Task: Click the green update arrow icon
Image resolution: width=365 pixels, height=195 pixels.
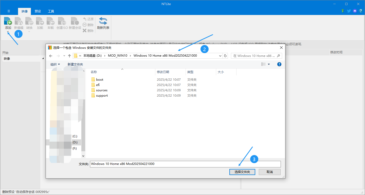Action: point(343,11)
